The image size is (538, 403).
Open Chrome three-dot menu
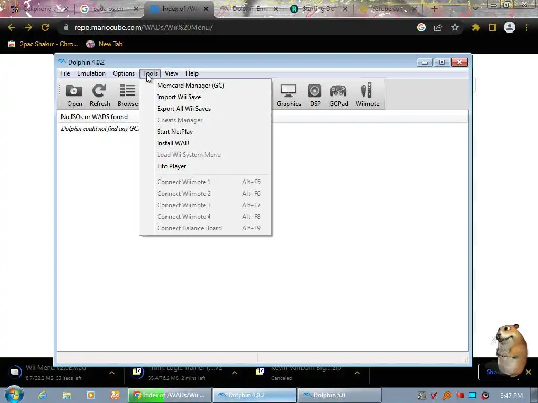[526, 27]
